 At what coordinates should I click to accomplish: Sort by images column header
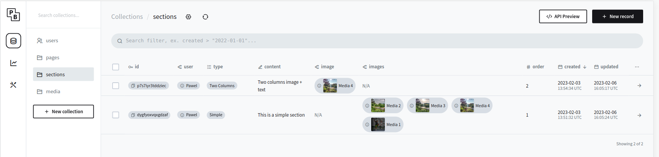point(373,67)
